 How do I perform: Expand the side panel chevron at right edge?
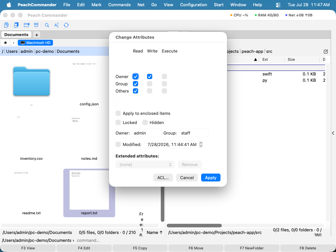[x=333, y=133]
